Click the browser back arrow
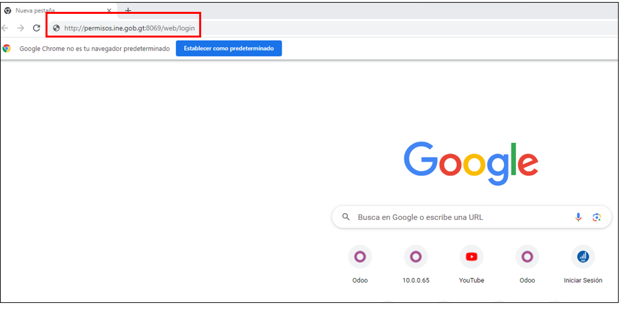 5,28
